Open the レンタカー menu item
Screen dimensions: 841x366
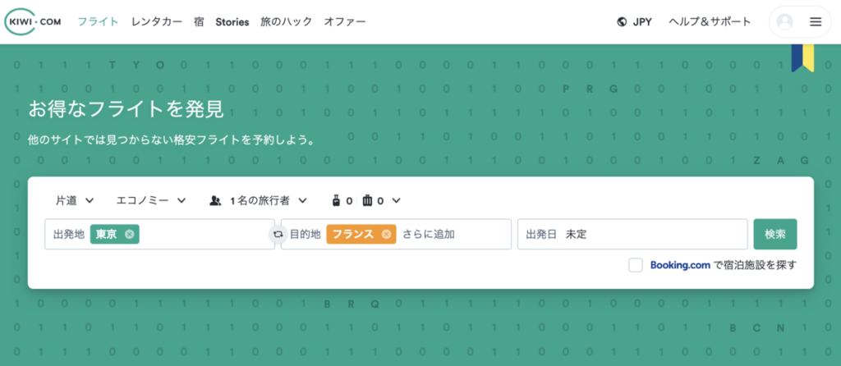pyautogui.click(x=157, y=22)
